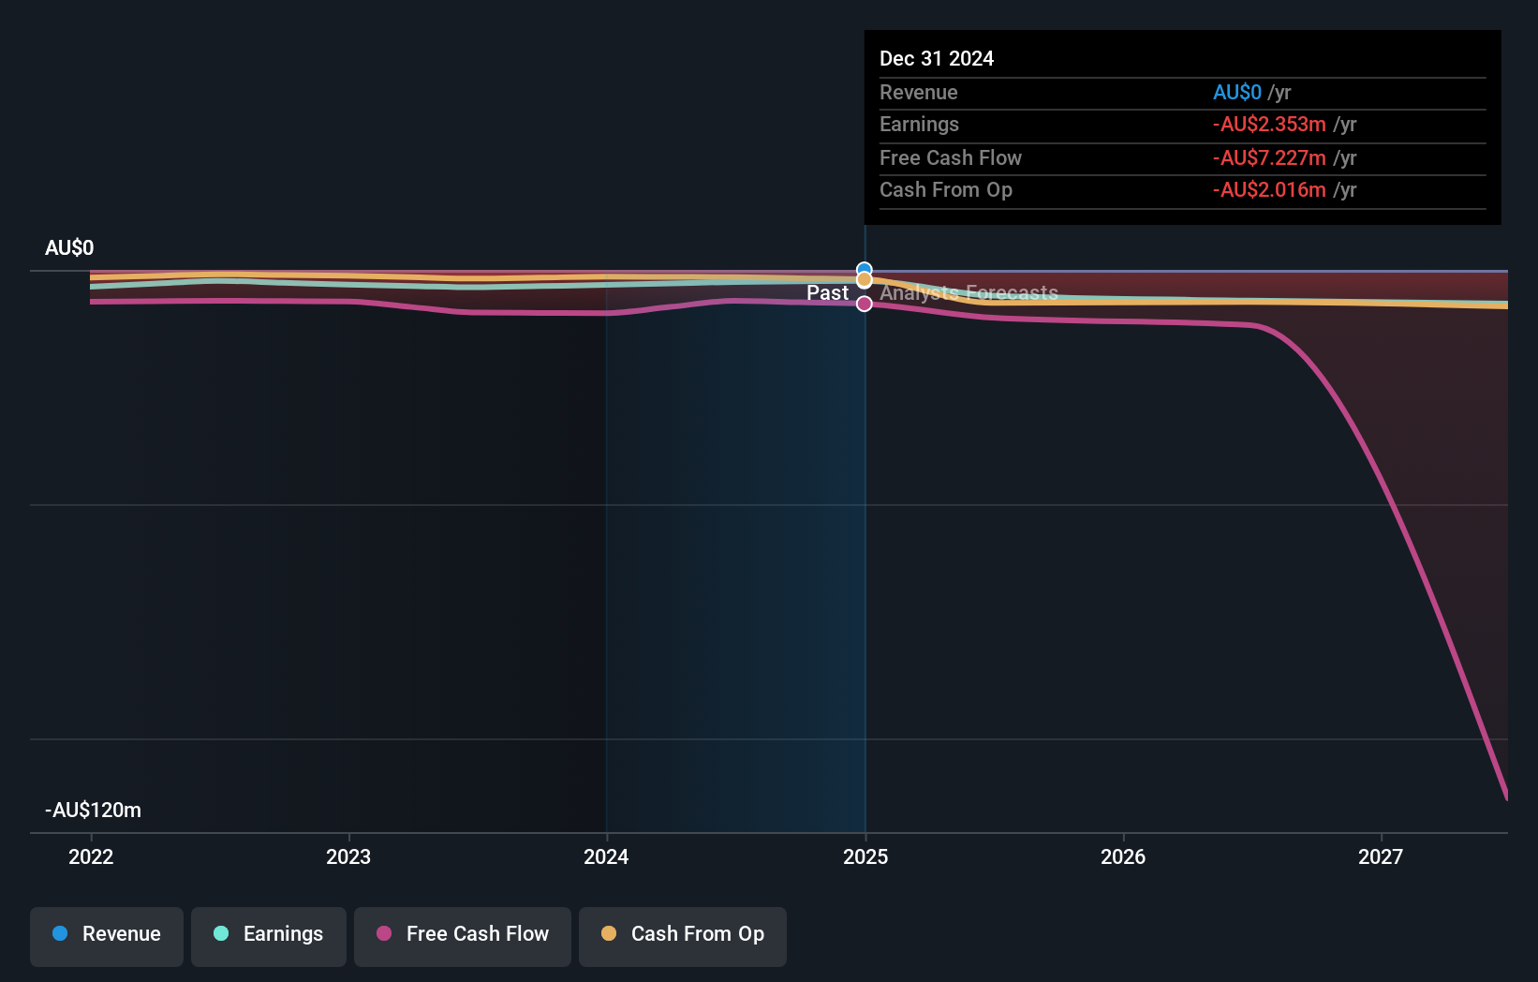Screen dimensions: 1538x982
Task: Select the 2024 x-axis label
Action: coord(606,856)
